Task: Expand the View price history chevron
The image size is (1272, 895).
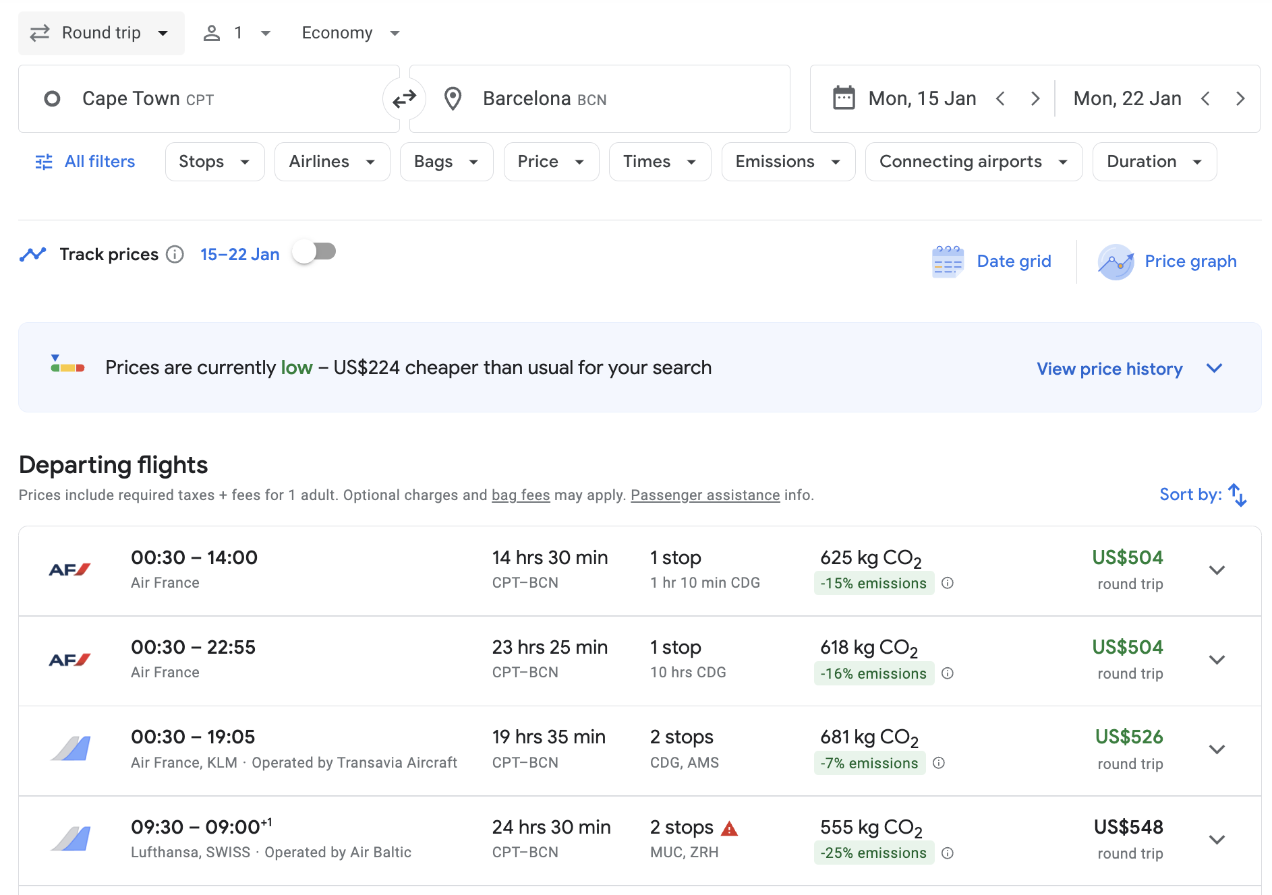Action: tap(1215, 368)
